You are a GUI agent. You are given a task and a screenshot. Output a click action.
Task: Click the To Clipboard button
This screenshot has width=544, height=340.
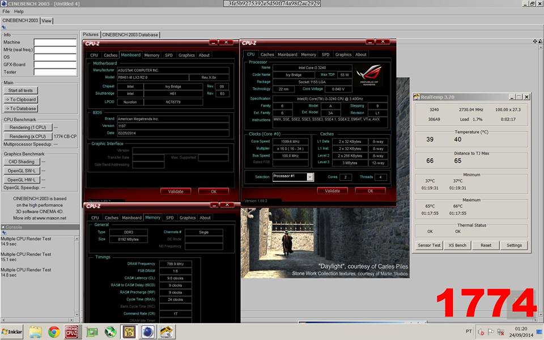click(x=20, y=100)
